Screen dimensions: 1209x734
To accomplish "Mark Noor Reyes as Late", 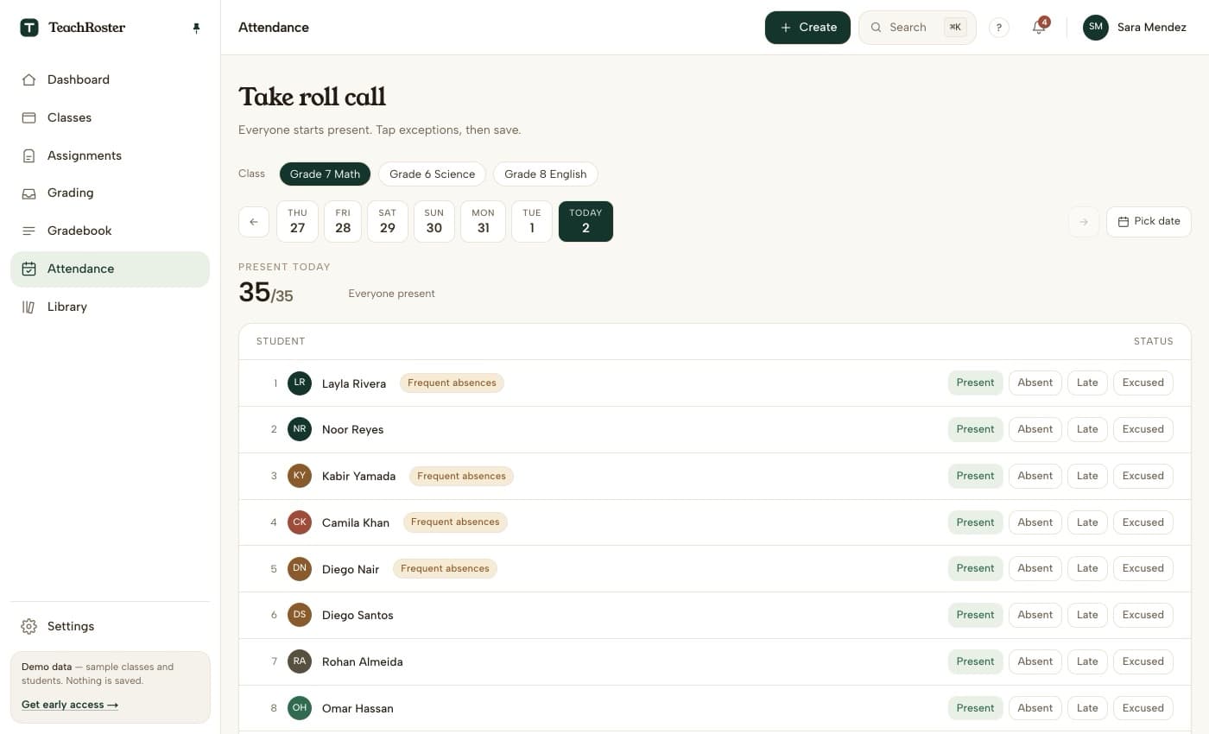I will pyautogui.click(x=1087, y=429).
